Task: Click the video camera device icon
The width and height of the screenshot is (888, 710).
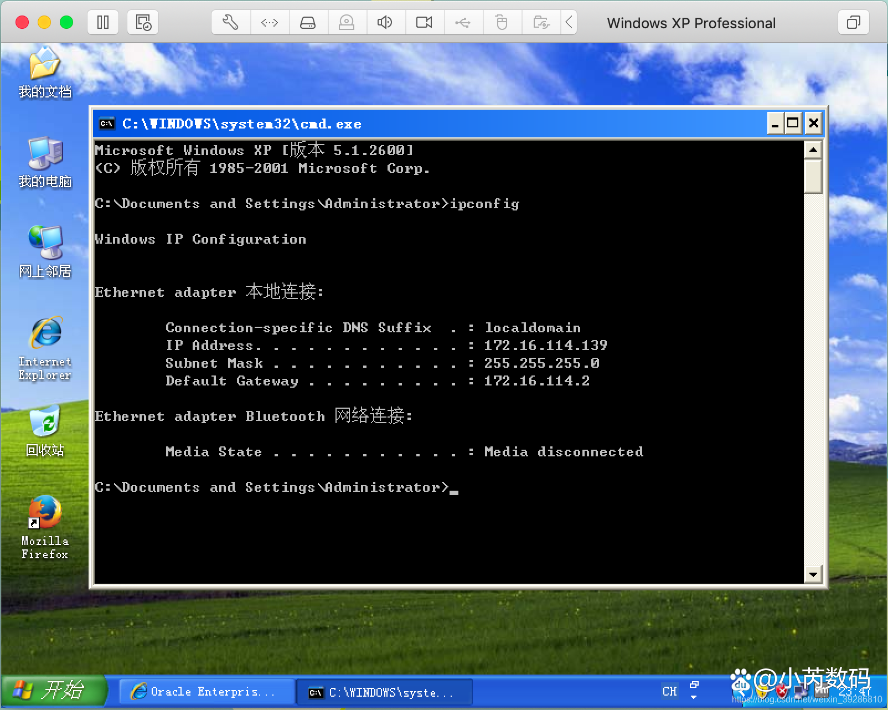Action: point(424,23)
